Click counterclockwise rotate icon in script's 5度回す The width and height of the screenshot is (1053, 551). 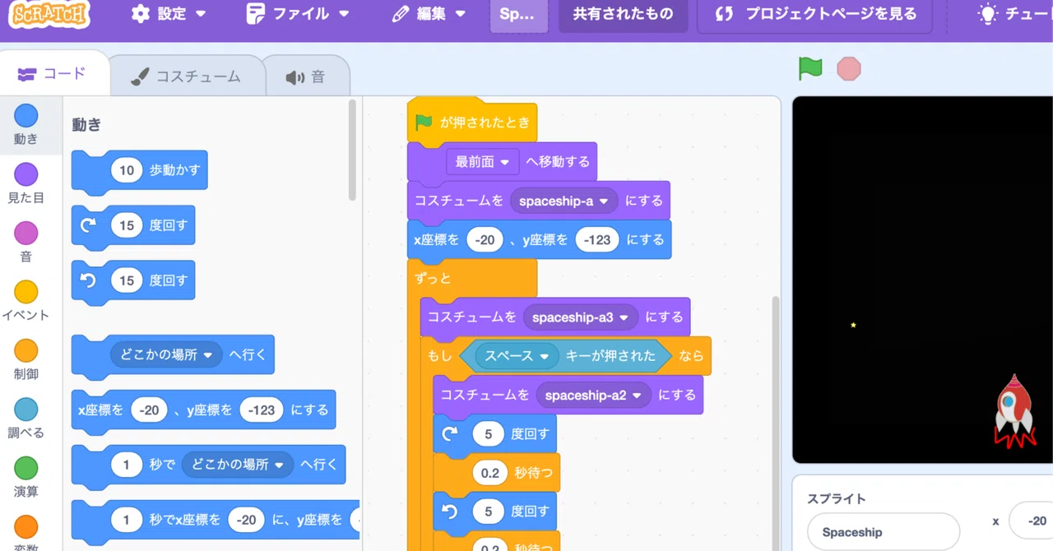coord(450,512)
